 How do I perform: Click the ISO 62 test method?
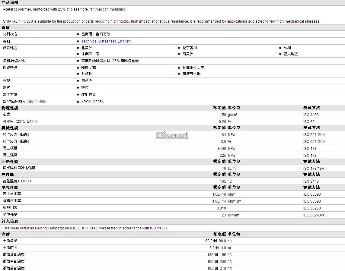(309, 121)
